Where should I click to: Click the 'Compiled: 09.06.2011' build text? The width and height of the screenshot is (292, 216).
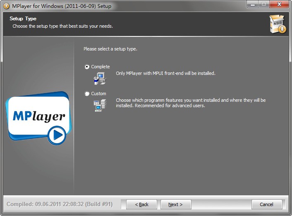pos(60,204)
